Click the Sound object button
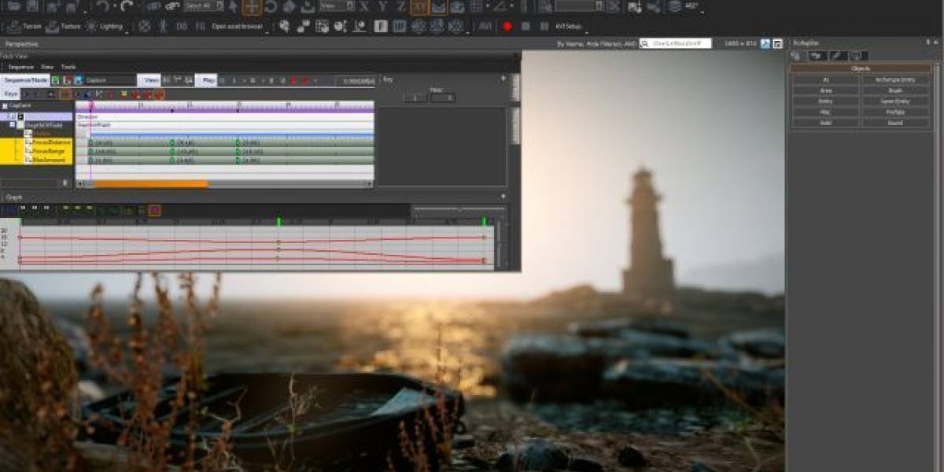This screenshot has width=944, height=472. tap(895, 123)
